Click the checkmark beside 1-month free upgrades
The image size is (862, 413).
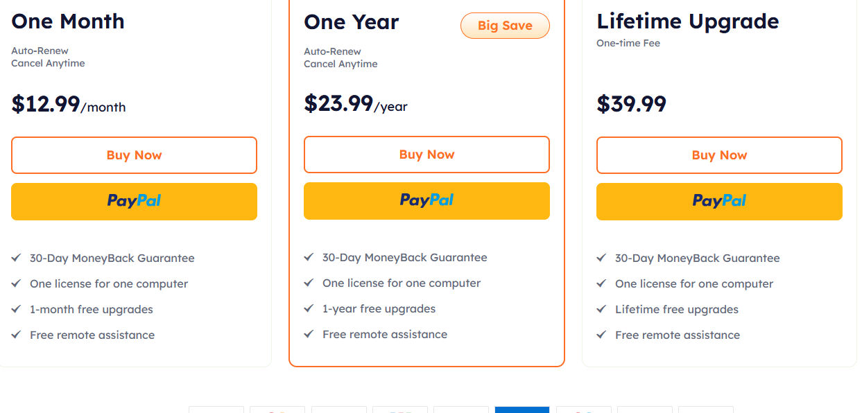click(16, 309)
